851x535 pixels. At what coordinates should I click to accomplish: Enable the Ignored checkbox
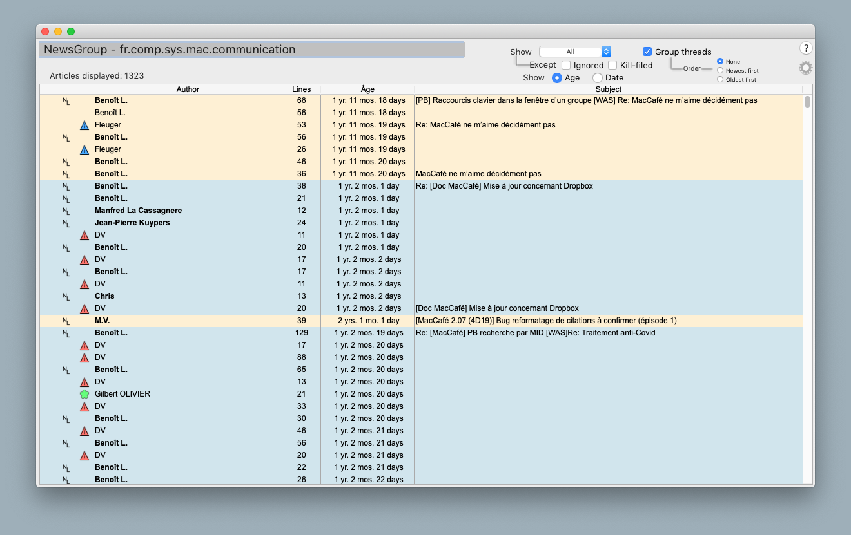point(566,65)
